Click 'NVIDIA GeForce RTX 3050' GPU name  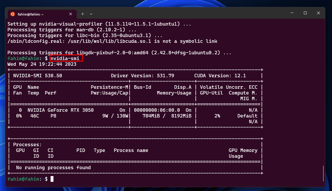click(61, 110)
